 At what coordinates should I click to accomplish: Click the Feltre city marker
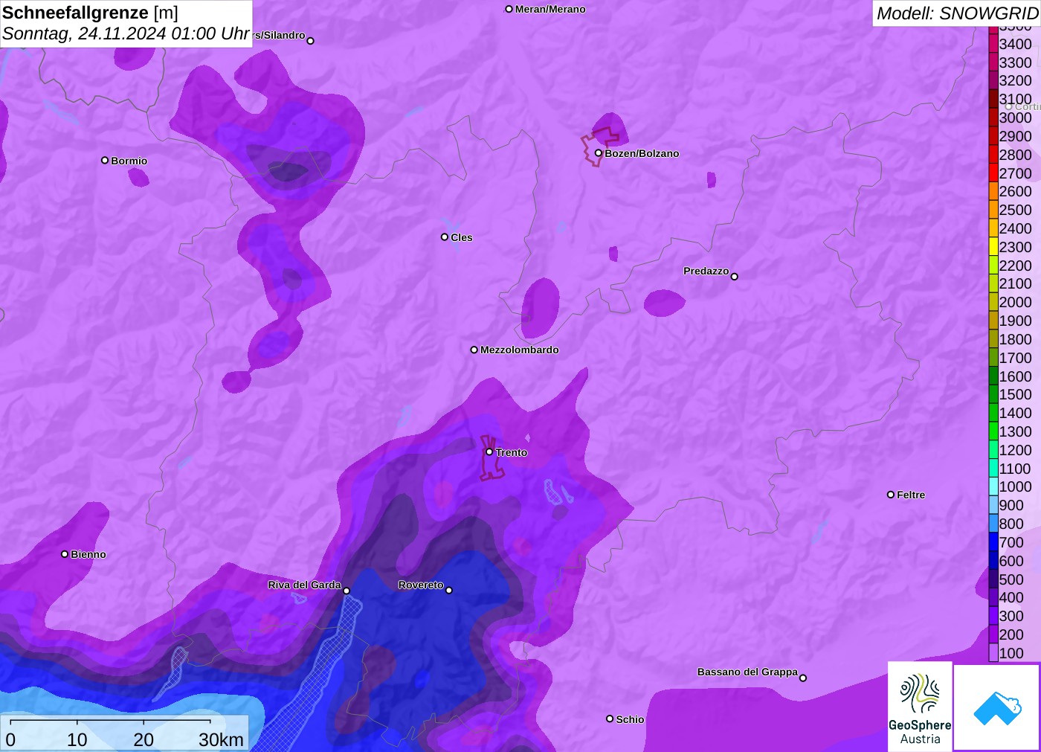891,495
